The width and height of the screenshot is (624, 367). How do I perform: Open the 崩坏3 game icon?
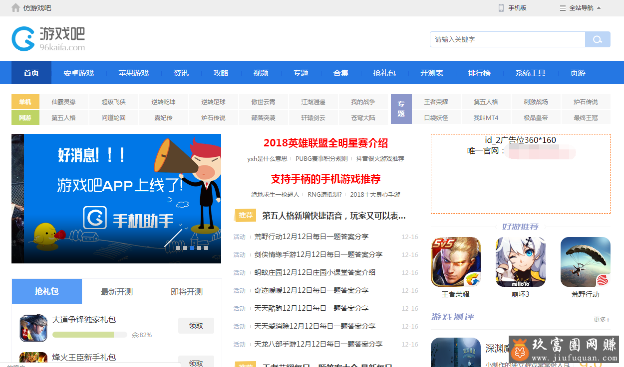click(521, 262)
